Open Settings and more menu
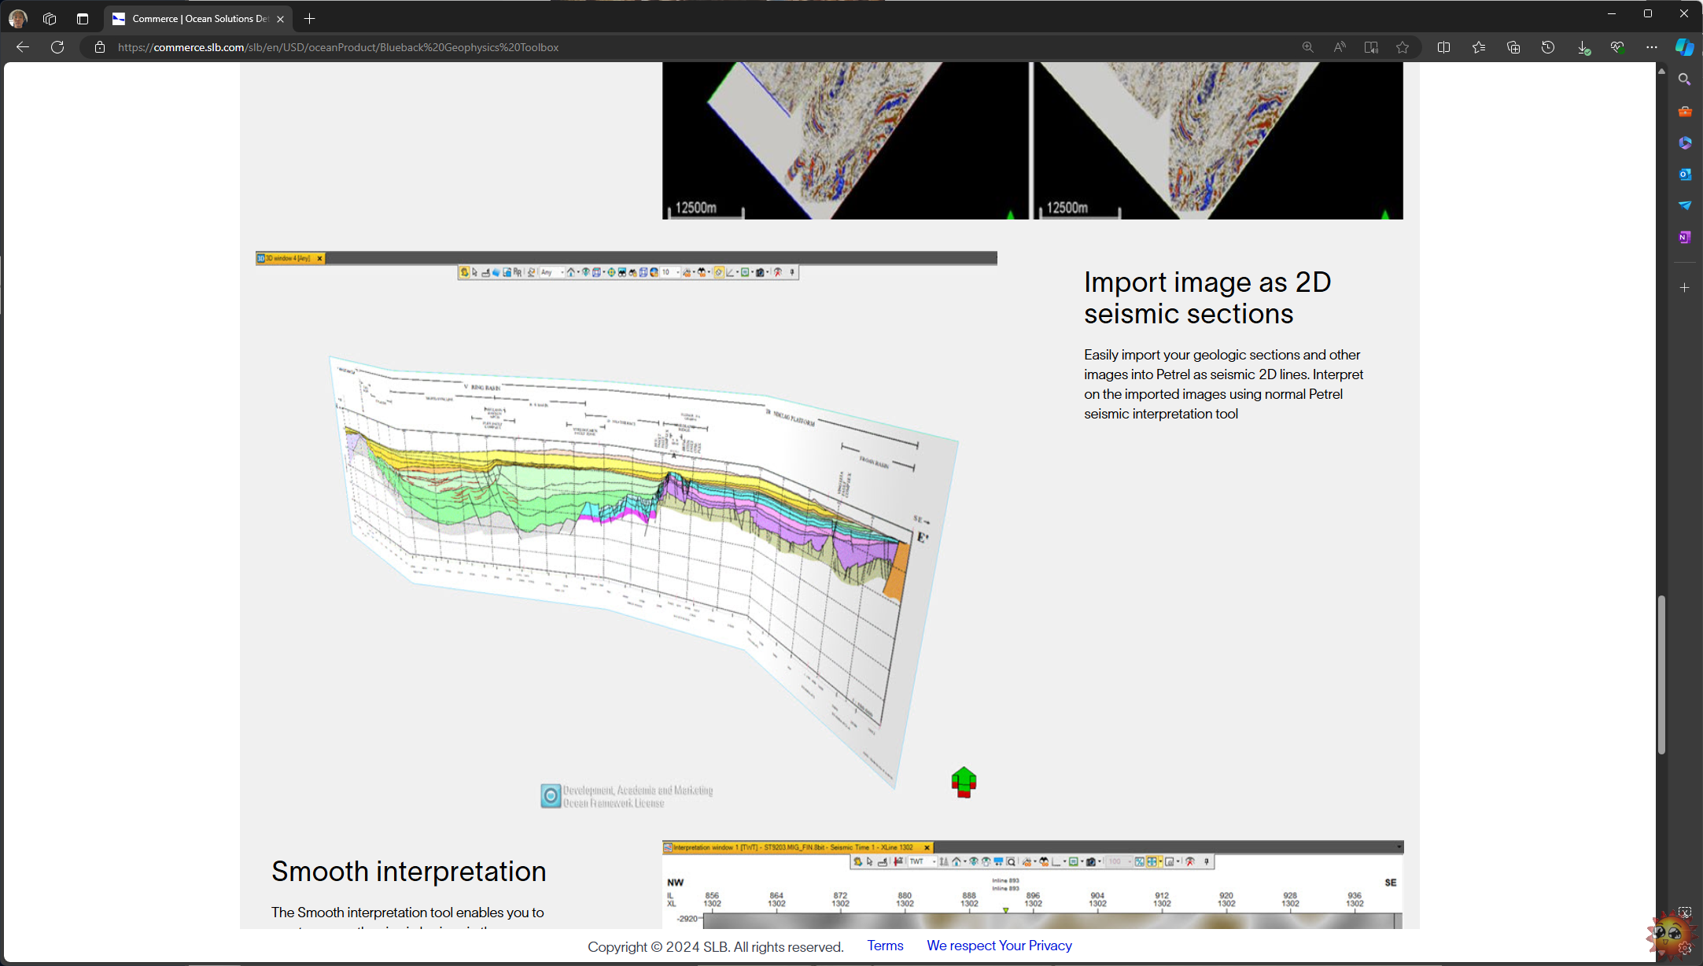 [1652, 47]
